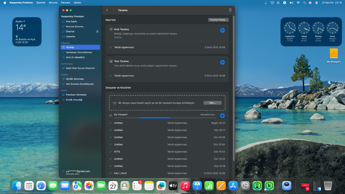The height and width of the screenshot is (194, 345).
Task: Open Sabit Disk Durum İzleyicisi
Action: (x=80, y=68)
